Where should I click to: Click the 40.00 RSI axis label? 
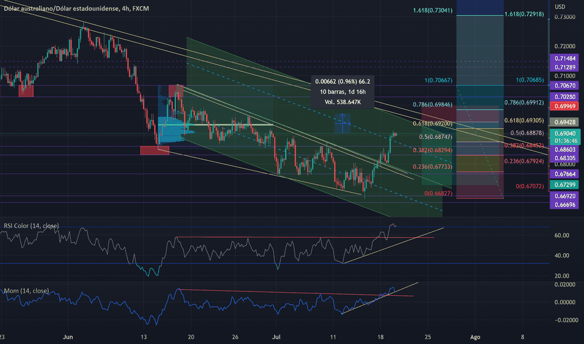coord(561,255)
